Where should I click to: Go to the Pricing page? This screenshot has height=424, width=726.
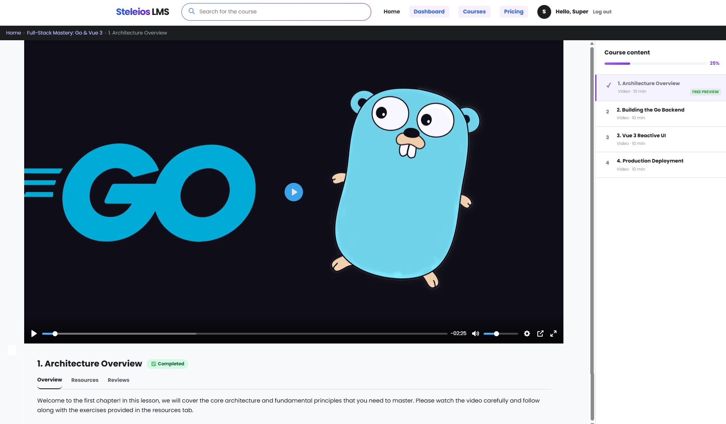click(514, 12)
